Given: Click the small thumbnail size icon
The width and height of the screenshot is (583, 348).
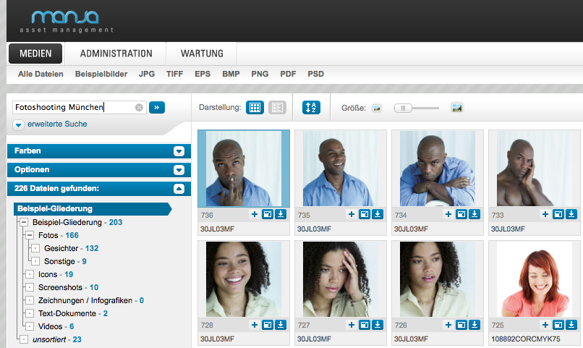Looking at the screenshot, I should click(376, 108).
